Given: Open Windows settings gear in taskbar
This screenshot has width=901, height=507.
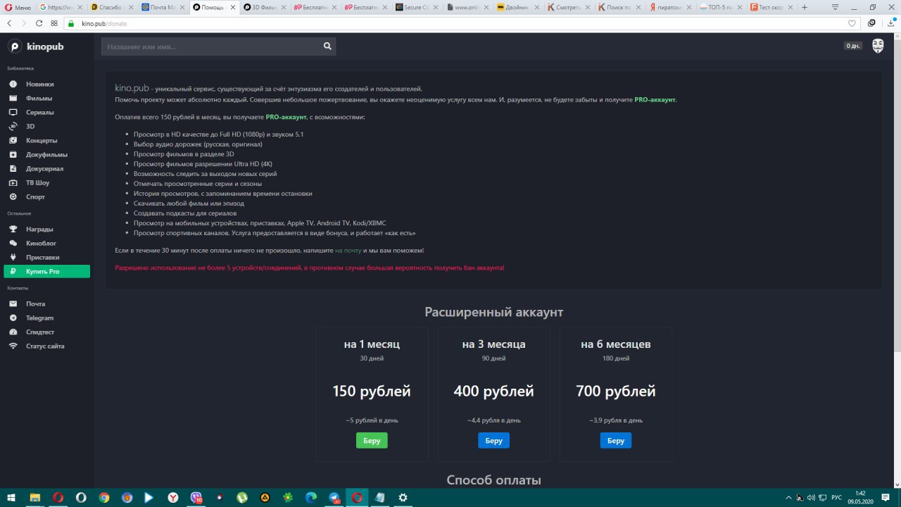Looking at the screenshot, I should pos(403,497).
